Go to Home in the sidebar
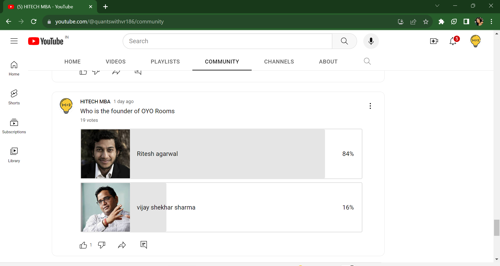 click(x=14, y=68)
